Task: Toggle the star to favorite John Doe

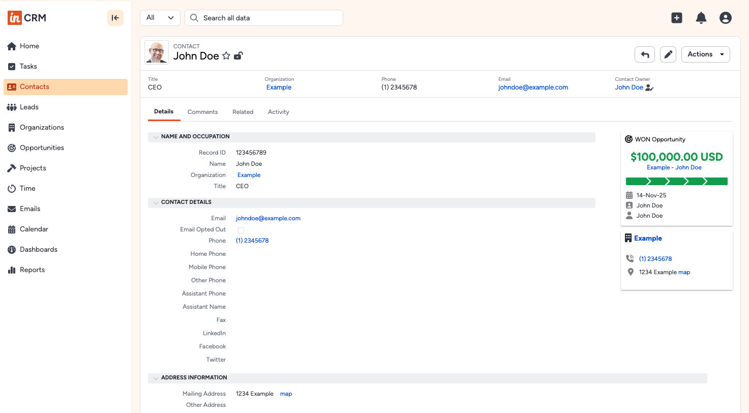Action: coord(226,56)
